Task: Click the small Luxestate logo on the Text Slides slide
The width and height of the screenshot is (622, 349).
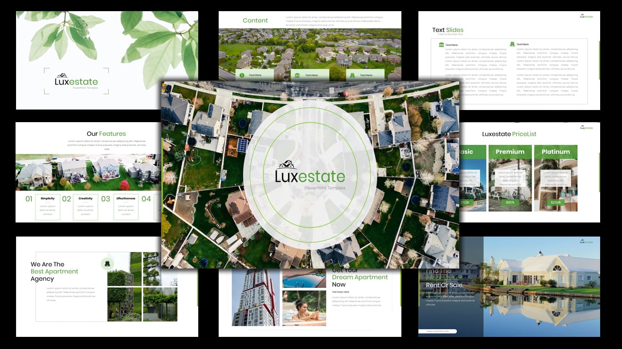Action: click(x=587, y=16)
